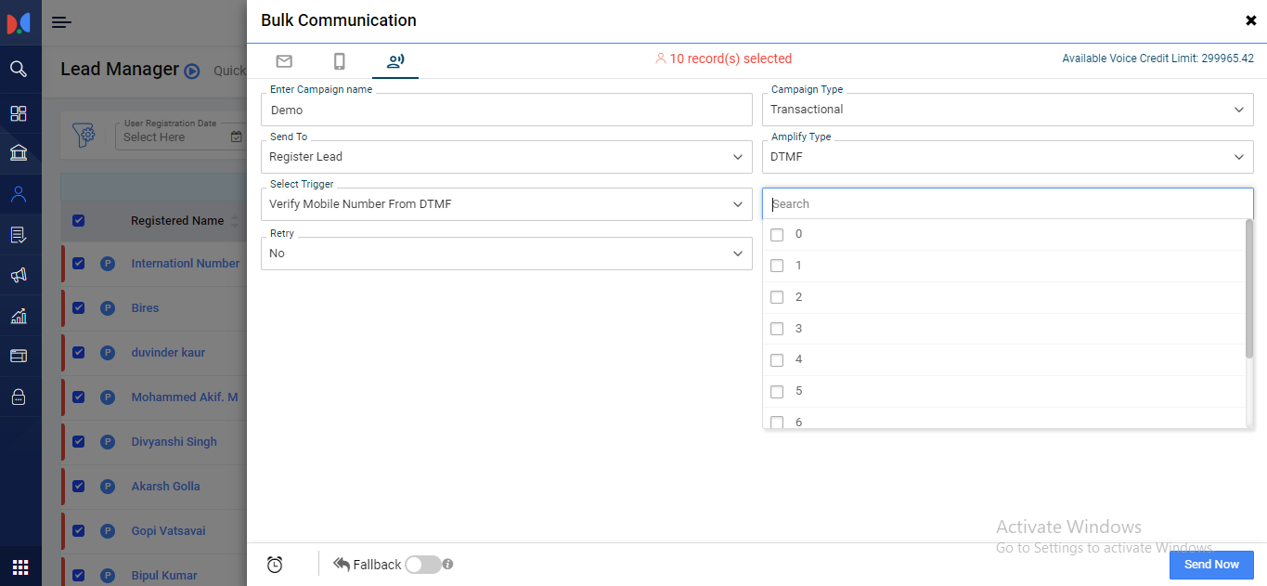
Task: Select the checkbox for digit 5
Action: click(x=777, y=392)
